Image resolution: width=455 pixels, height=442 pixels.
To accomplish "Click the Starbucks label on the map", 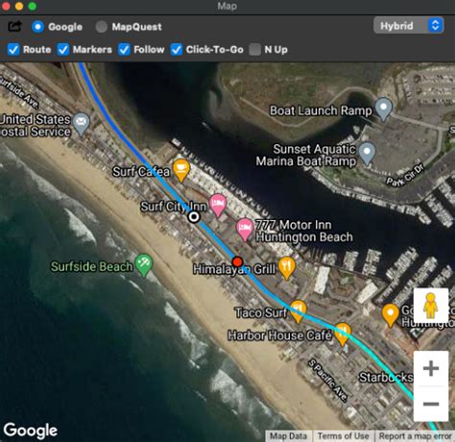I will point(386,378).
